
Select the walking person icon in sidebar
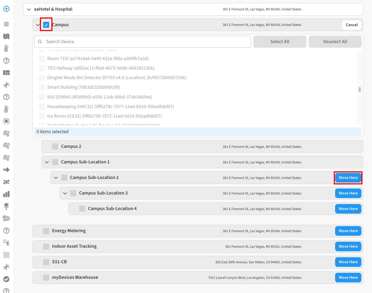[6, 243]
